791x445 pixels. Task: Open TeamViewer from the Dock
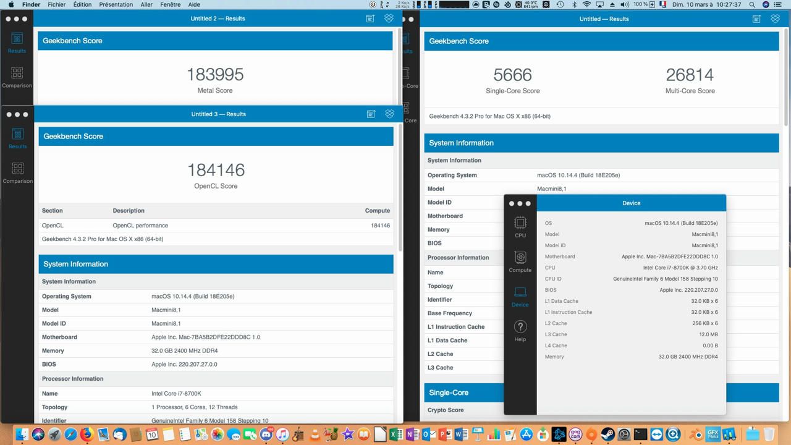pos(656,434)
